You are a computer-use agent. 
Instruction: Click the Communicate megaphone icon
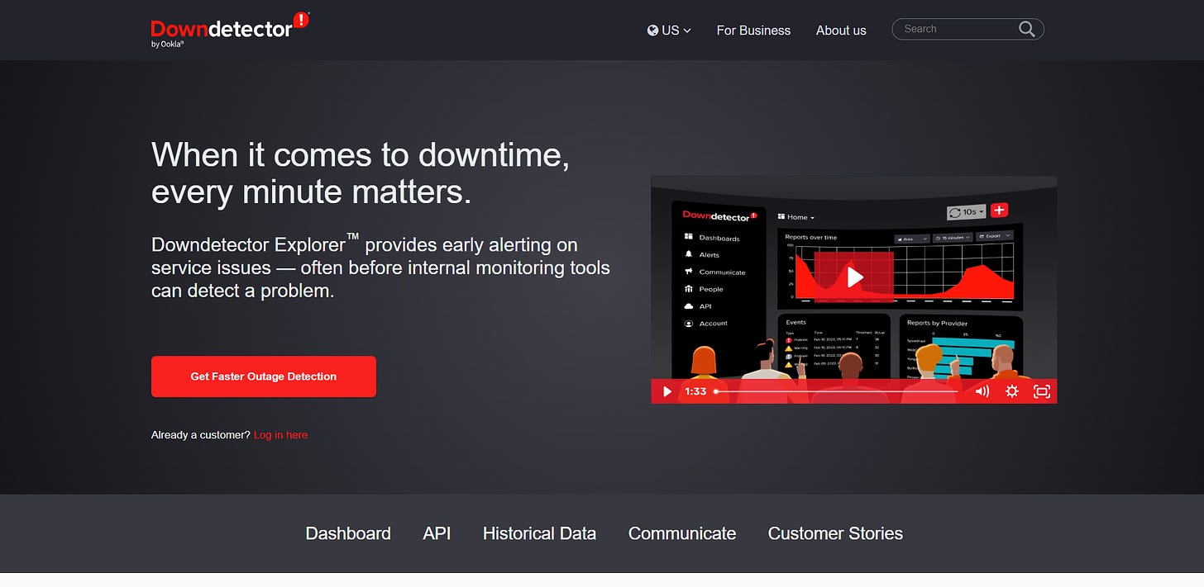click(x=688, y=272)
